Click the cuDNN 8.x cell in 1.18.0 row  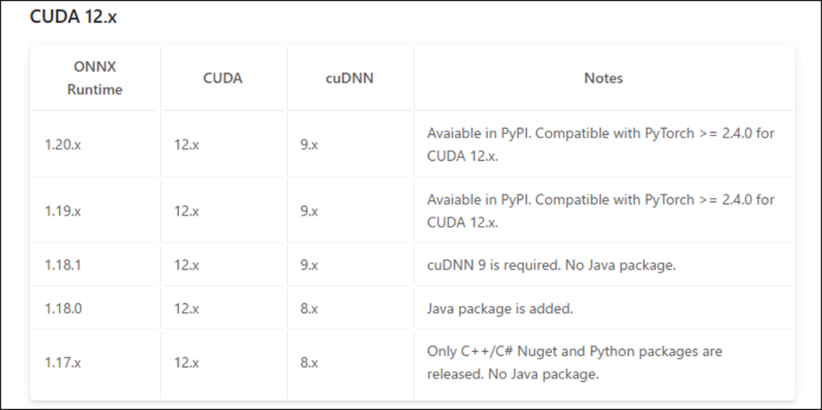(309, 308)
